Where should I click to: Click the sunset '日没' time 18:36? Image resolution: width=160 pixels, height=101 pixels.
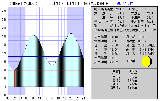[114, 54]
